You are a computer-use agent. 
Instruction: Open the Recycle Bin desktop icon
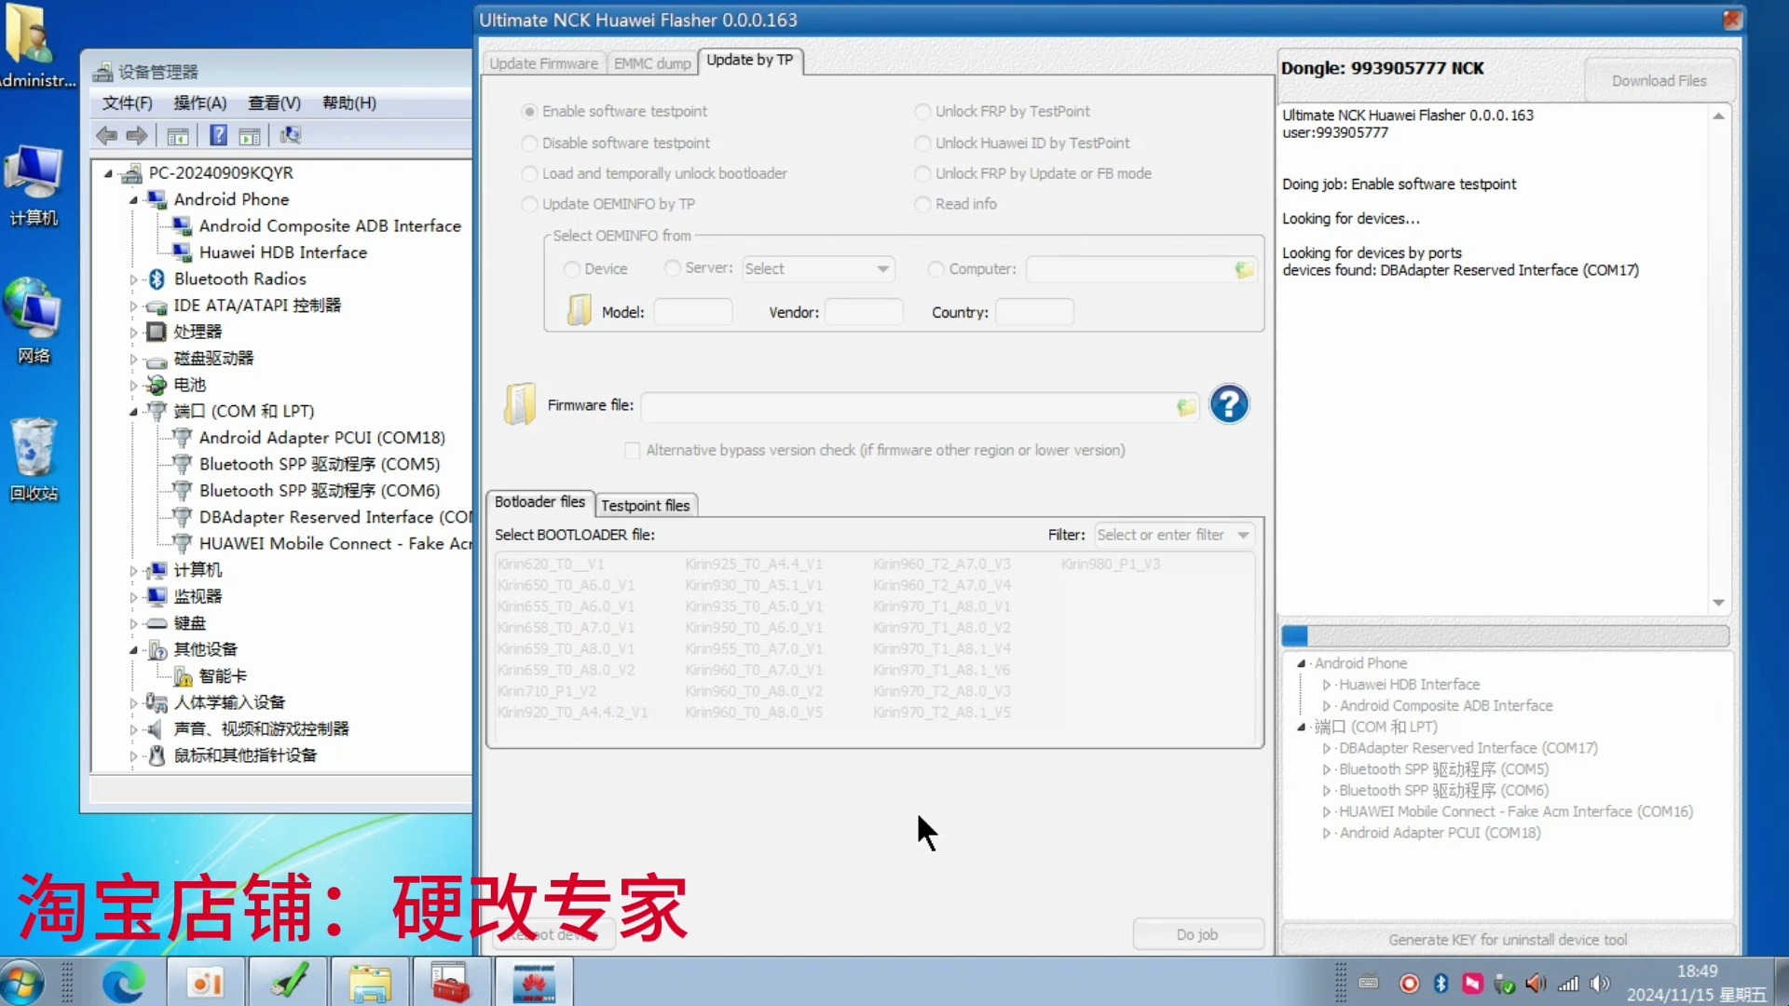34,459
